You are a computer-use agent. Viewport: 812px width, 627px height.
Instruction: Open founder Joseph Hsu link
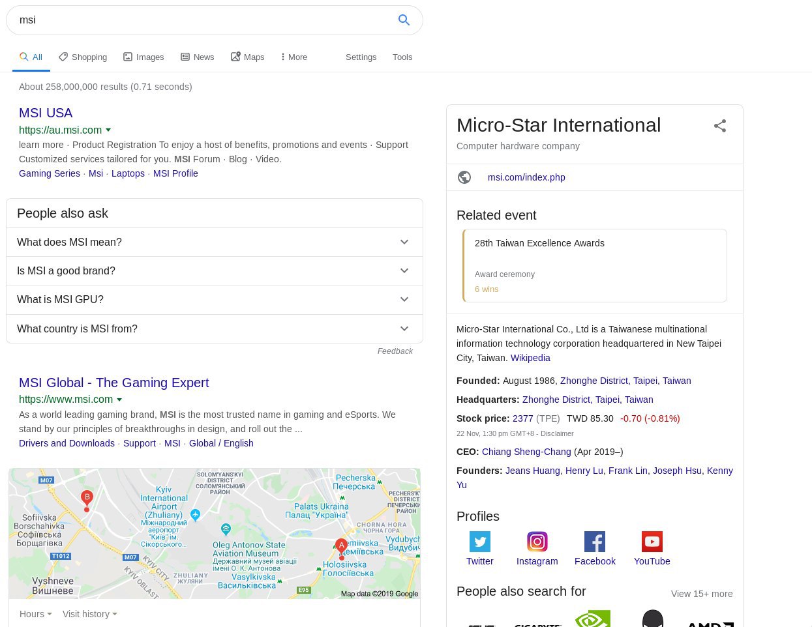coord(677,471)
